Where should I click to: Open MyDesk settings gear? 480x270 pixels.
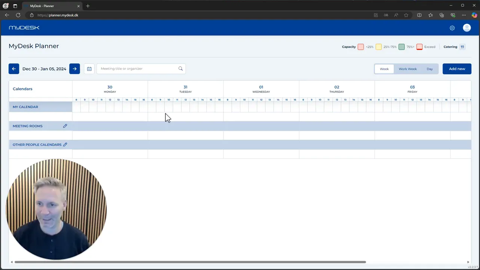[452, 28]
